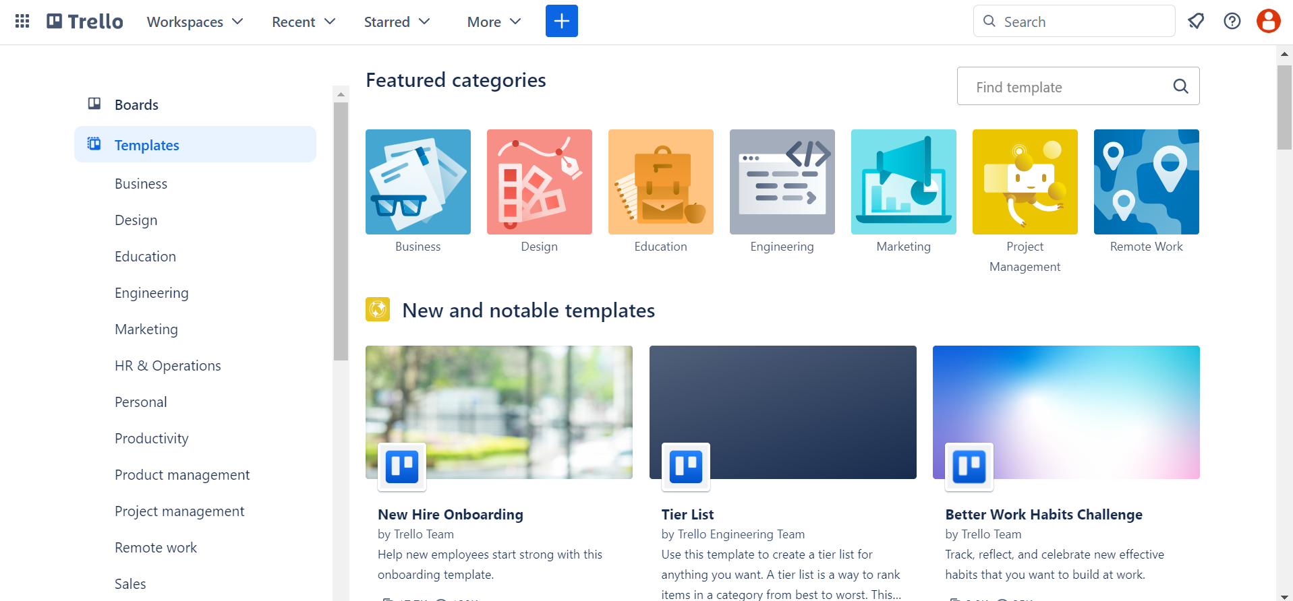
Task: Expand the Workspaces dropdown
Action: pos(195,22)
